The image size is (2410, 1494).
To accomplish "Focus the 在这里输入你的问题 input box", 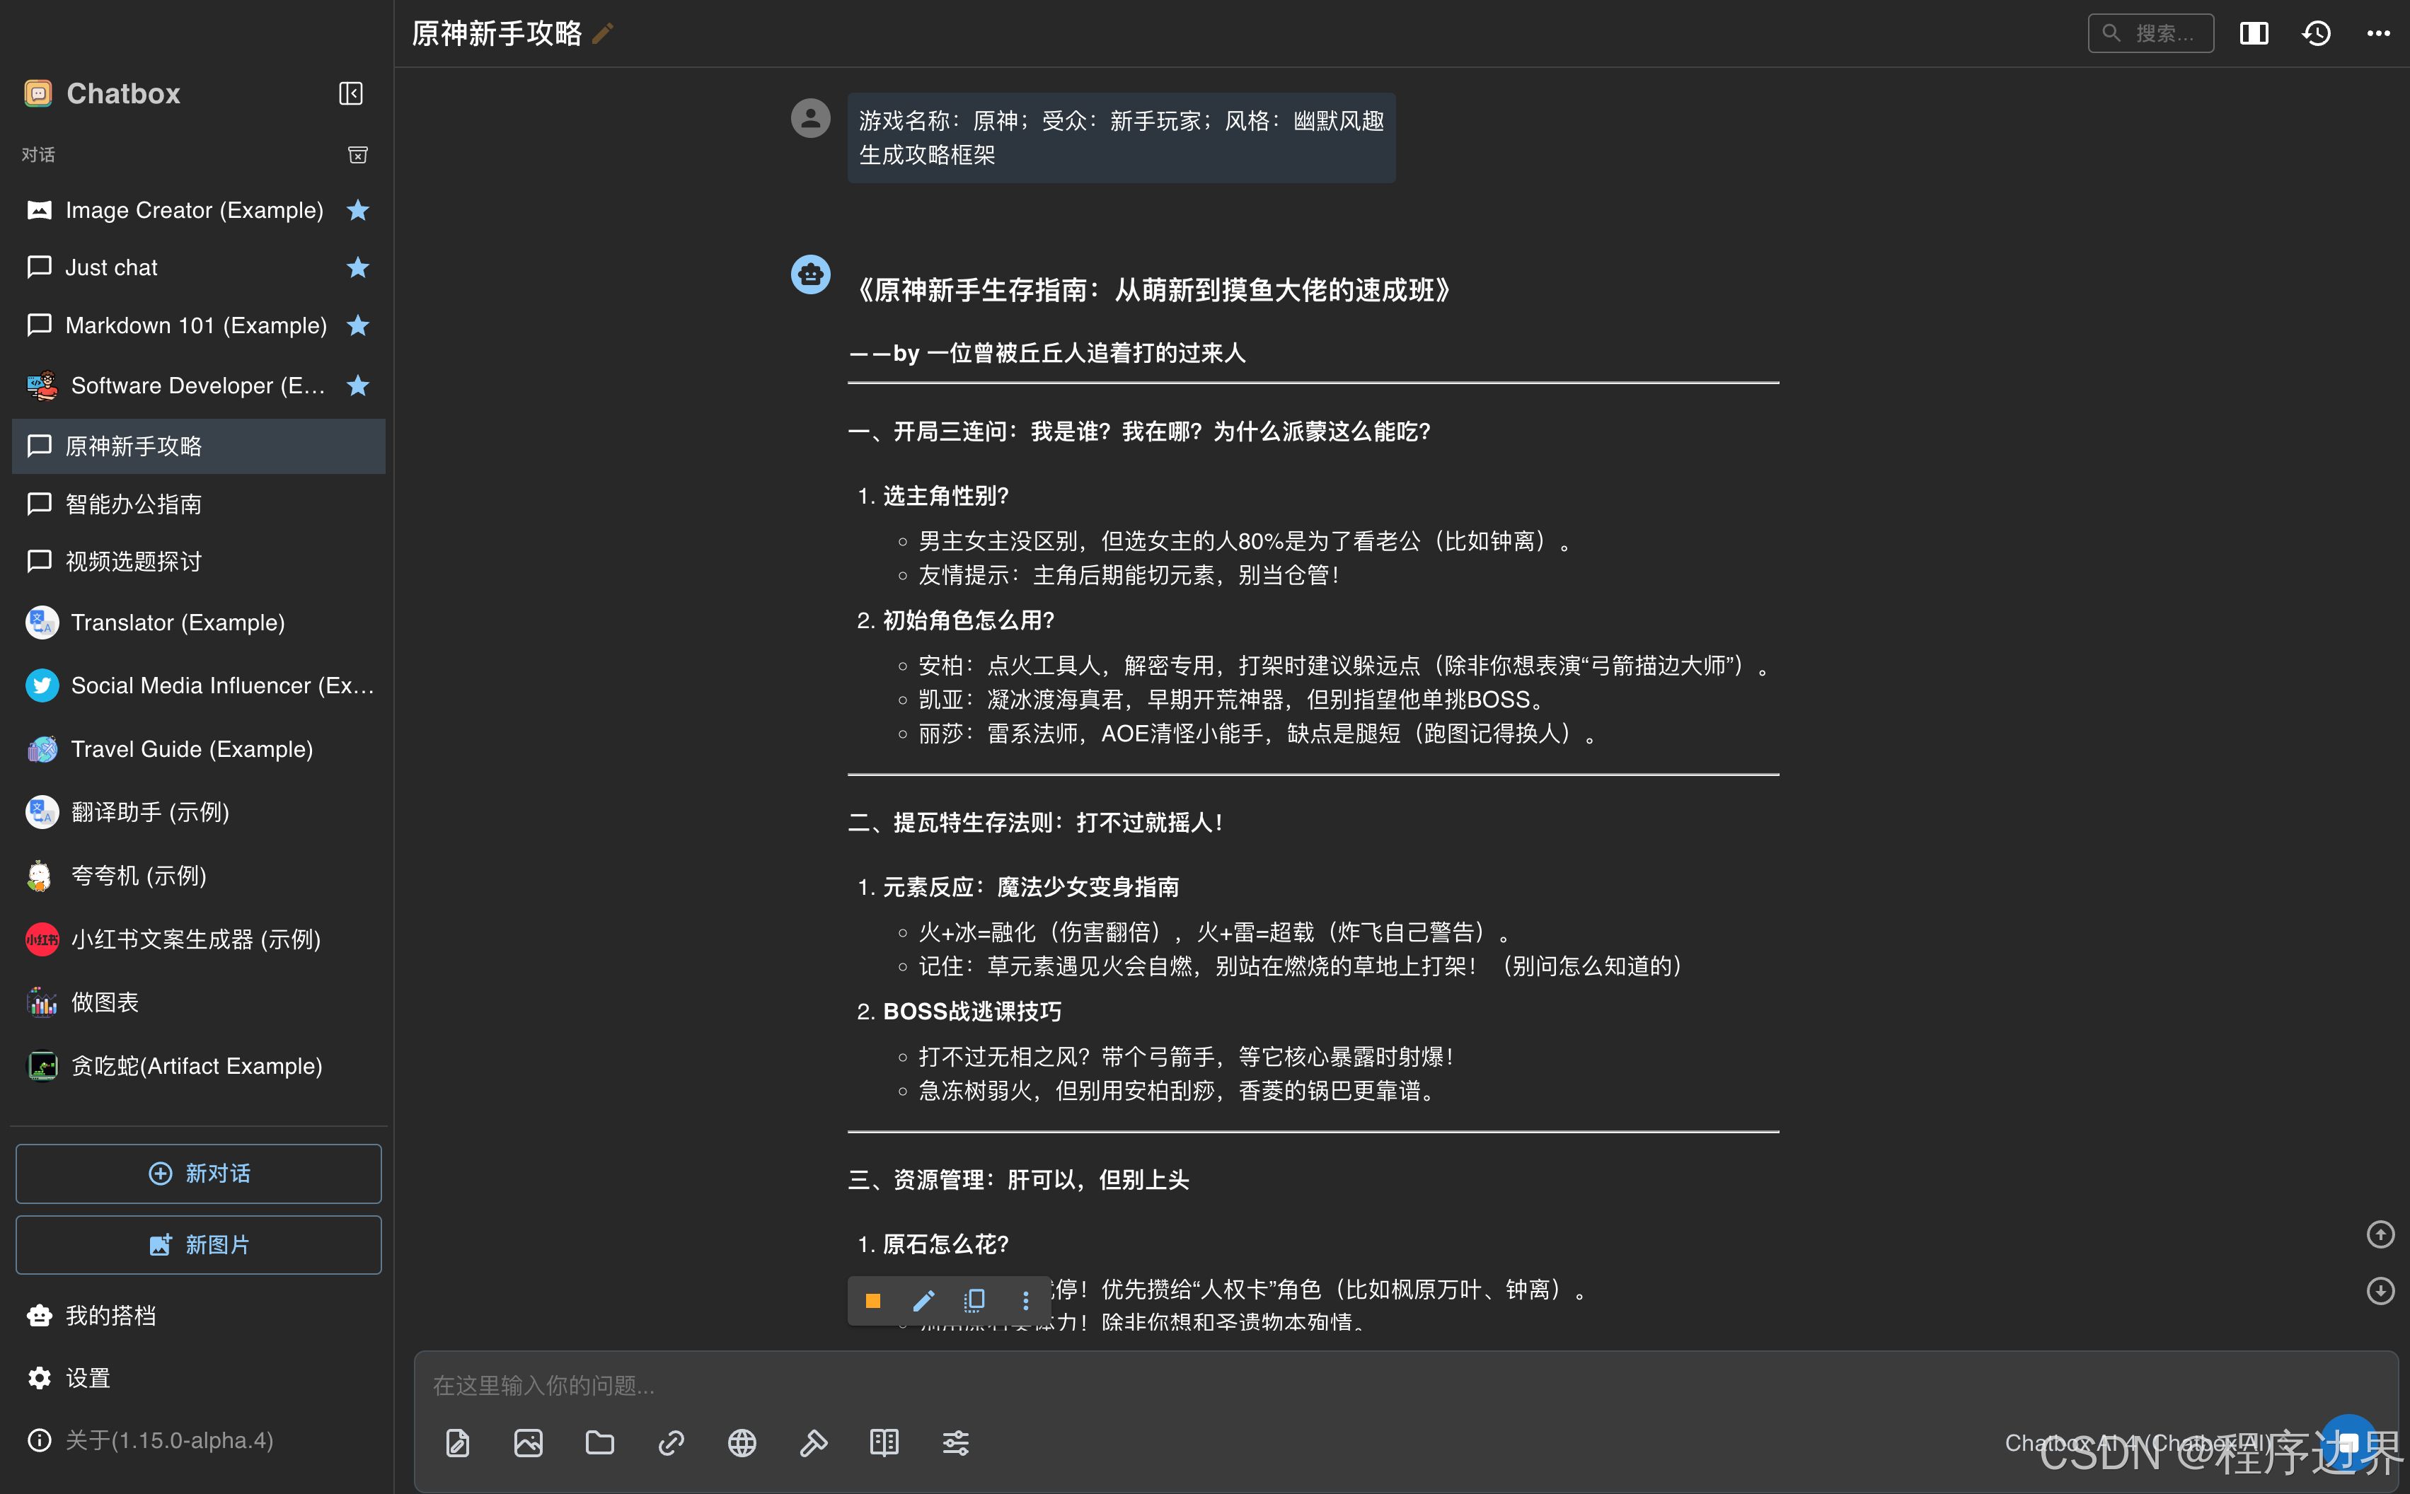I will 1406,1386.
